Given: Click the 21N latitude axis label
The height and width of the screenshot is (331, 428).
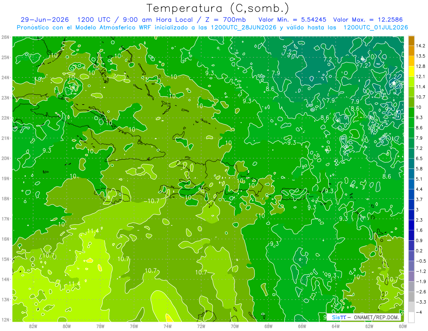Looking at the screenshot, I should pos(6,138).
